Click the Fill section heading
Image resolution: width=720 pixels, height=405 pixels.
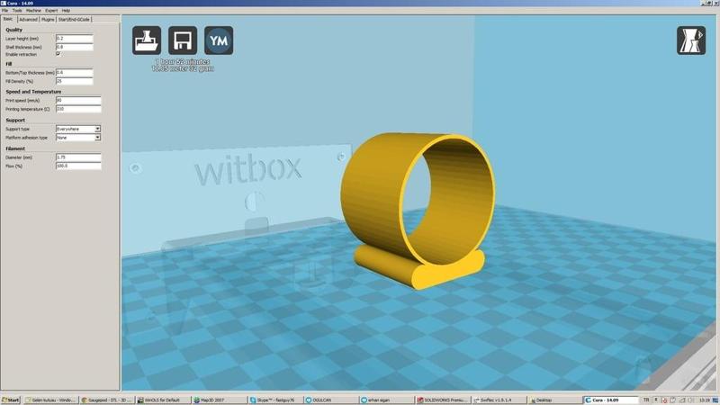point(9,64)
